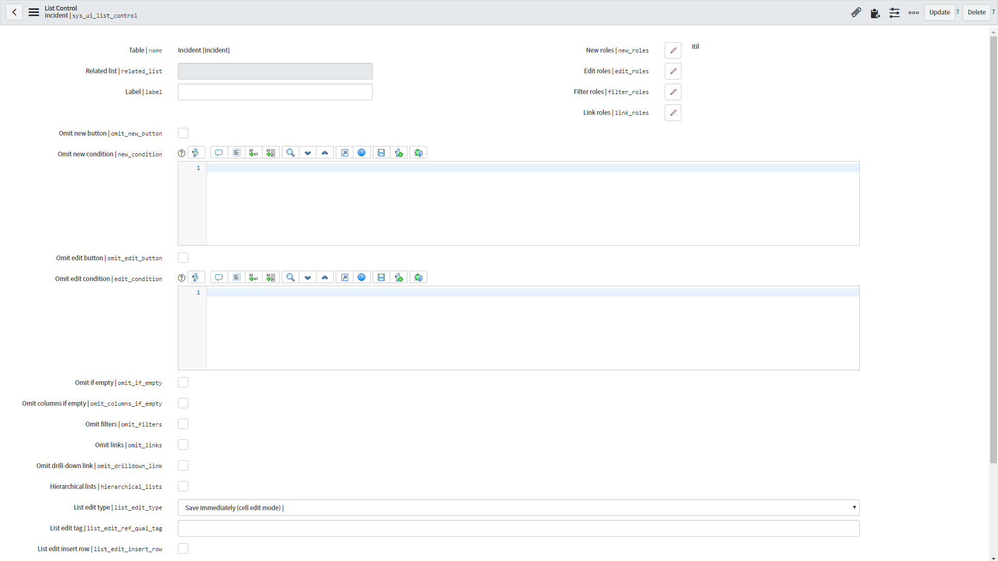Click the find next down-chevron in Omit new condition toolbar
The image size is (998, 561).
click(x=308, y=153)
